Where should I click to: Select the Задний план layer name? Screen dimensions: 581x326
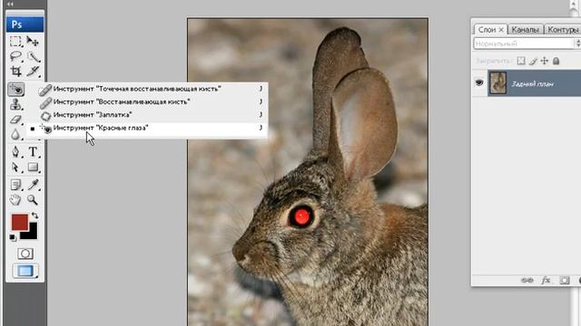533,84
